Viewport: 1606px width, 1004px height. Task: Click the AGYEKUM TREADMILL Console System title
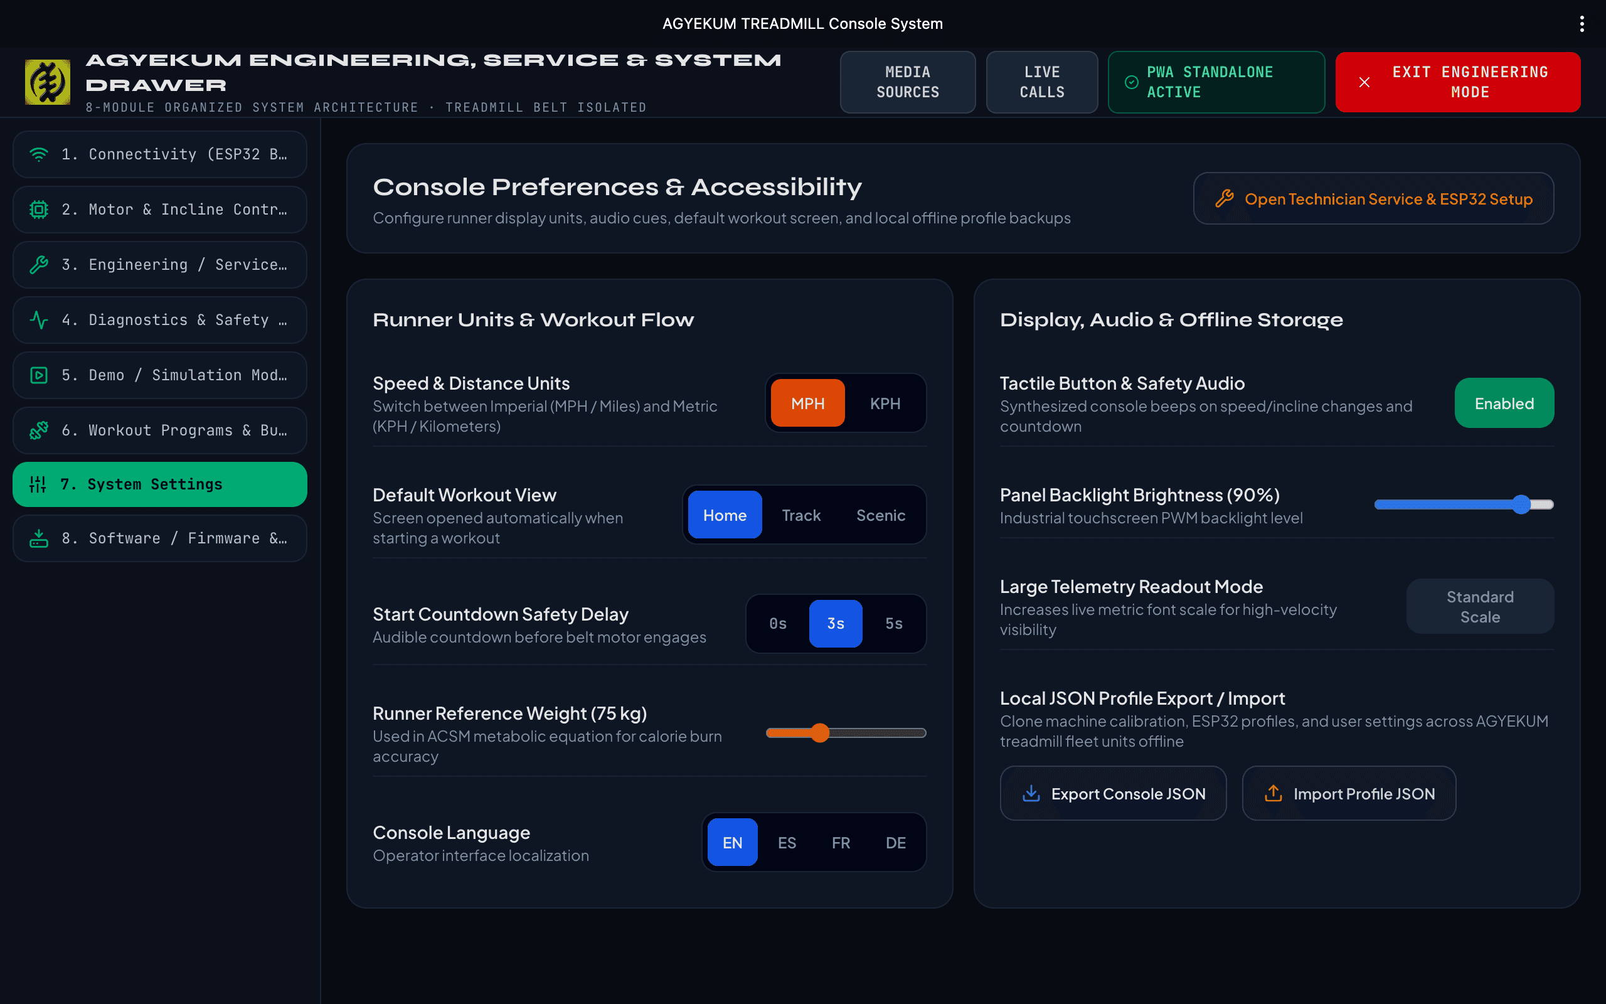pyautogui.click(x=802, y=24)
